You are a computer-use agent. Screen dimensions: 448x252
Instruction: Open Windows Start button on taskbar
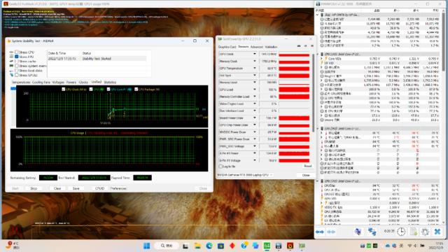tap(146, 246)
